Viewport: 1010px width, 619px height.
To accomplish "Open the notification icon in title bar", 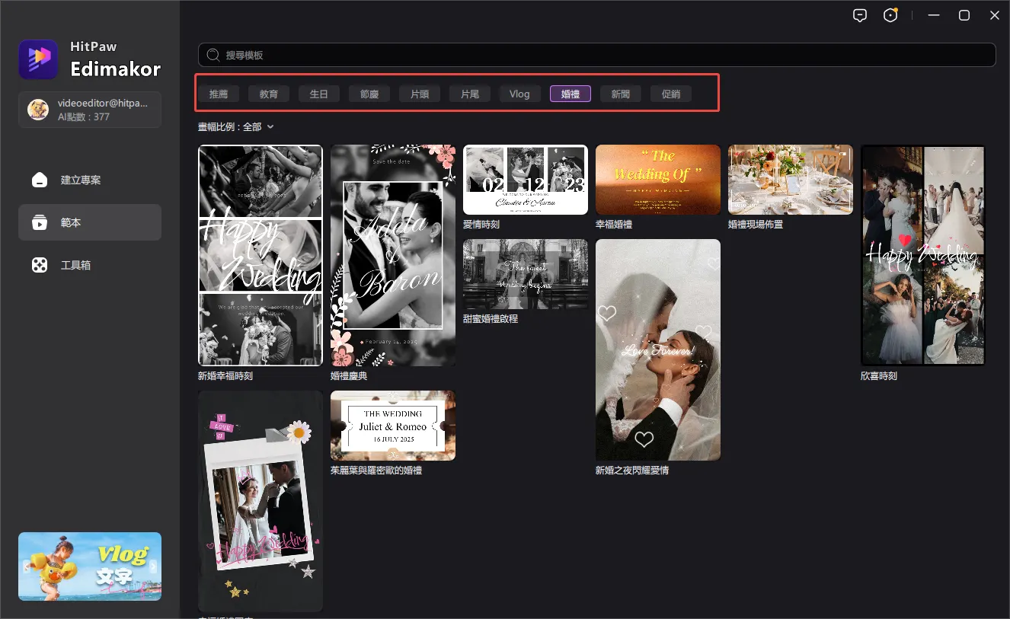I will pyautogui.click(x=890, y=15).
